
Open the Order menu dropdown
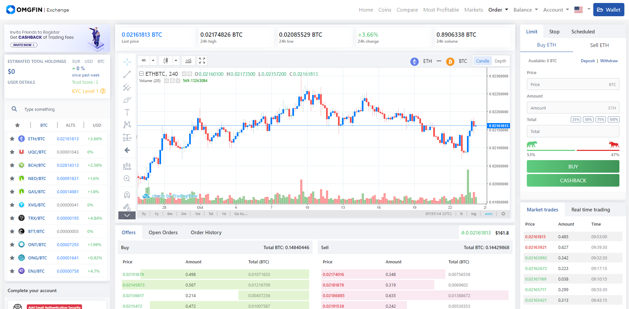coord(498,10)
